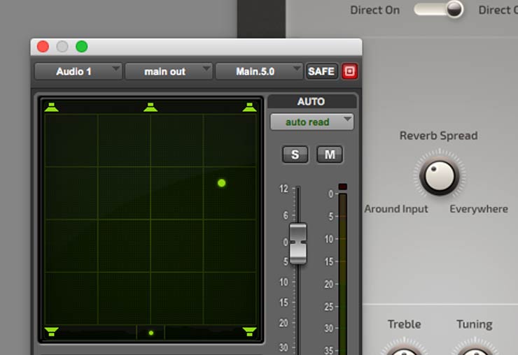Click the red target window icon
This screenshot has width=518, height=355.
(349, 71)
